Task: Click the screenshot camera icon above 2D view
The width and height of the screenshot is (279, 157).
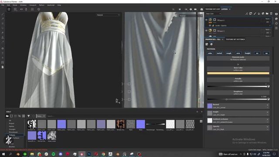Action: [201, 9]
